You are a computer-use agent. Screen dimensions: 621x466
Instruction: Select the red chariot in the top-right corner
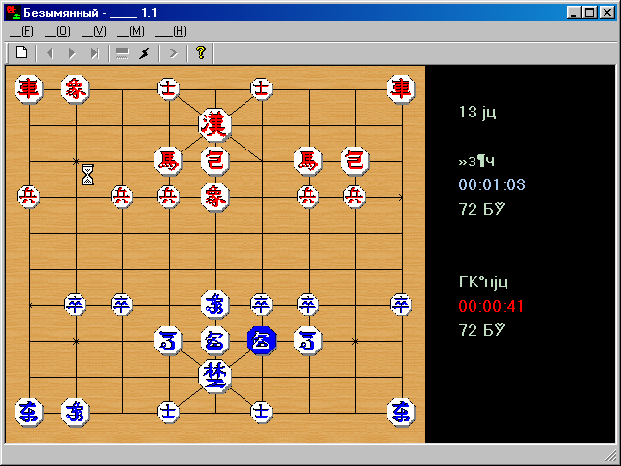(402, 89)
